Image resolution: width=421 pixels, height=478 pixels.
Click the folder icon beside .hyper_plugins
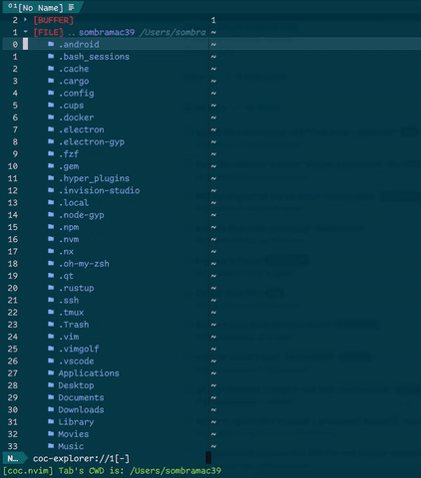tap(51, 178)
